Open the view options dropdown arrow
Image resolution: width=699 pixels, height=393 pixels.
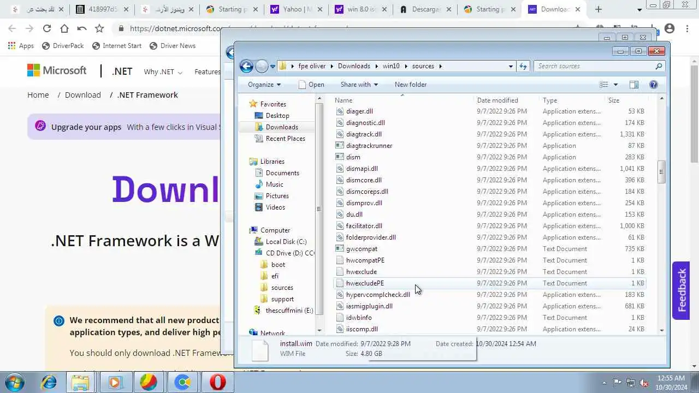point(615,85)
